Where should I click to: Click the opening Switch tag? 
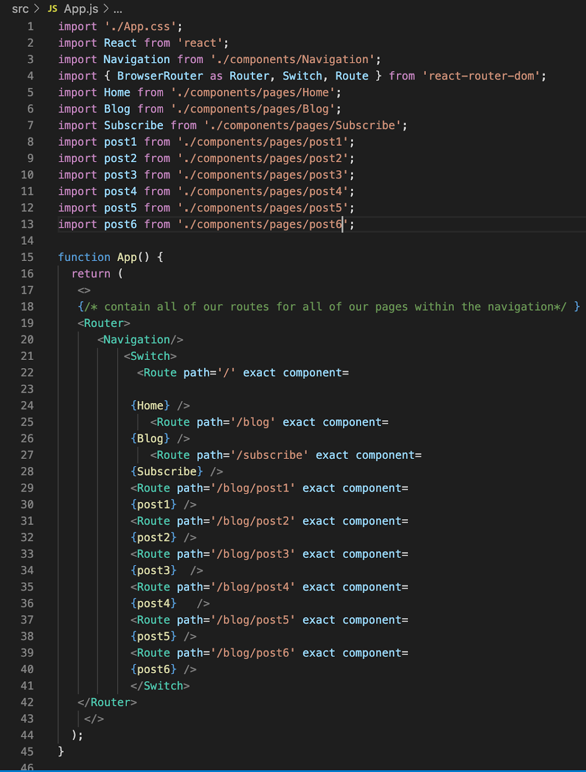click(x=150, y=356)
